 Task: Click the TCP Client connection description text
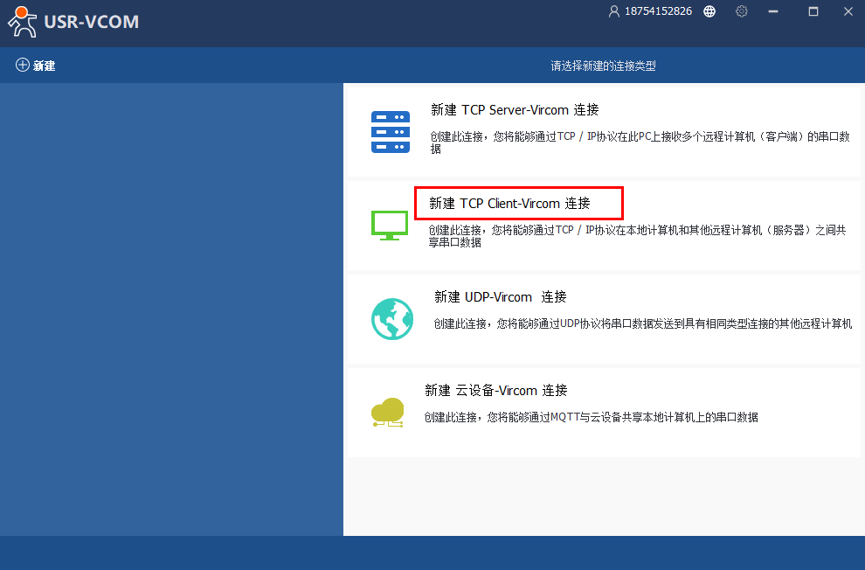click(637, 236)
